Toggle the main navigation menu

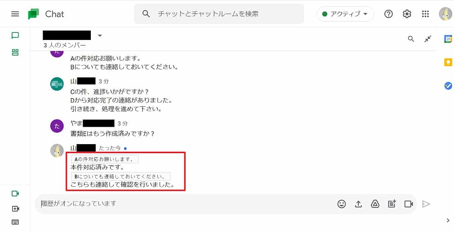click(x=15, y=14)
